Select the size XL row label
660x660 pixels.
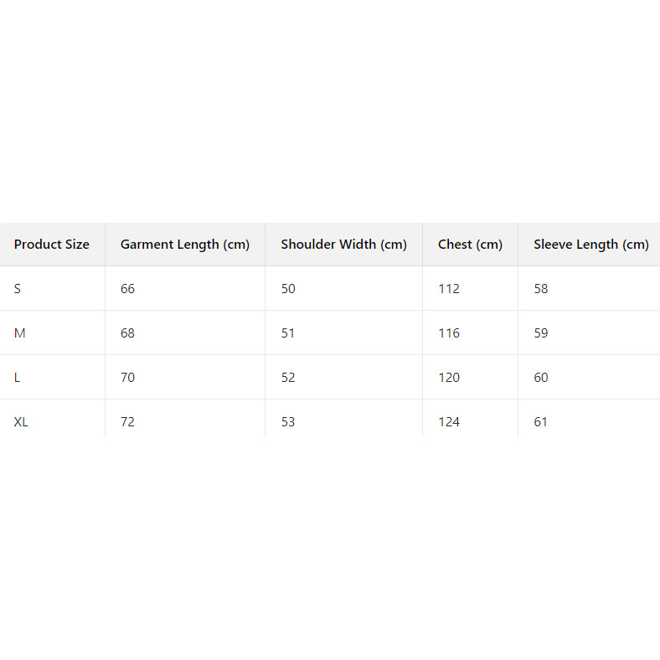[x=21, y=422]
